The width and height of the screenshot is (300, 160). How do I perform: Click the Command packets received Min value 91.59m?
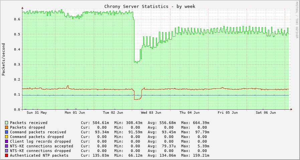click(x=135, y=132)
